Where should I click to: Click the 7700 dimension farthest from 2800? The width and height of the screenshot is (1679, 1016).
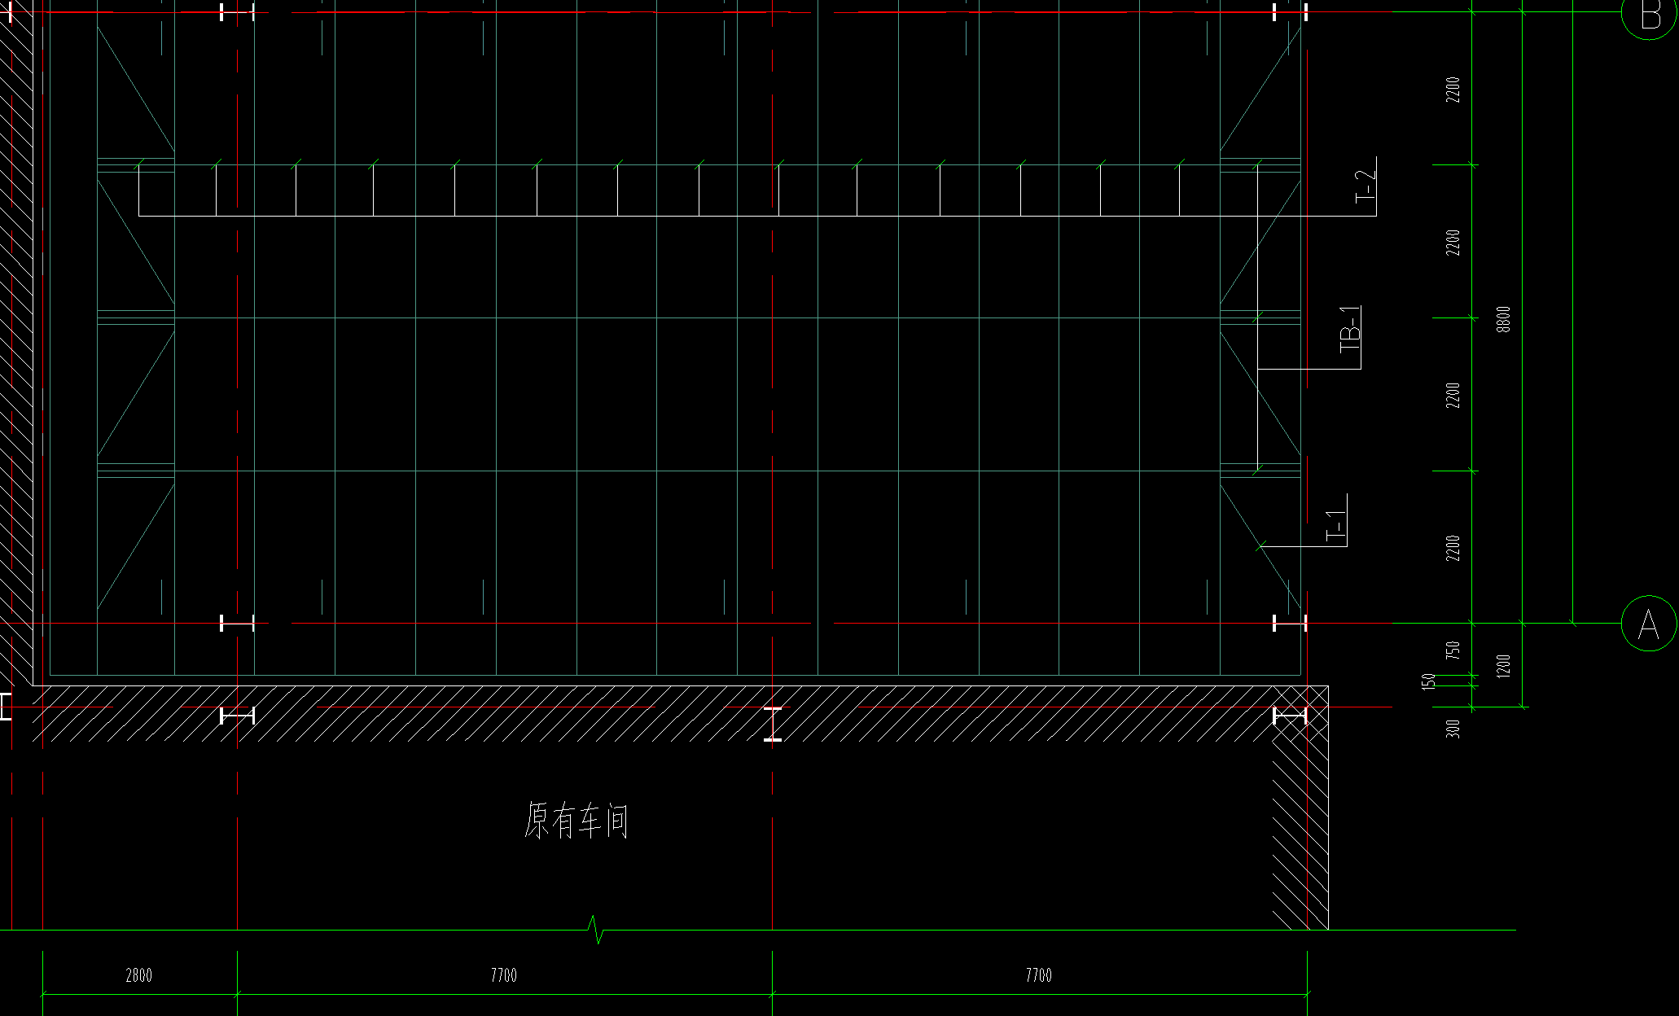tap(1038, 975)
